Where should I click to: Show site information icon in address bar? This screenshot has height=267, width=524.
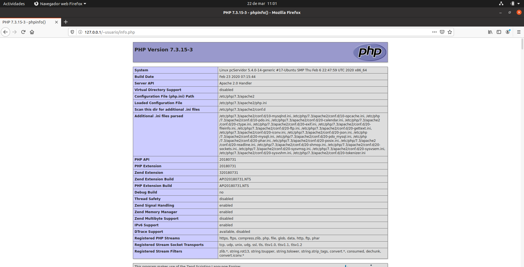(x=80, y=32)
